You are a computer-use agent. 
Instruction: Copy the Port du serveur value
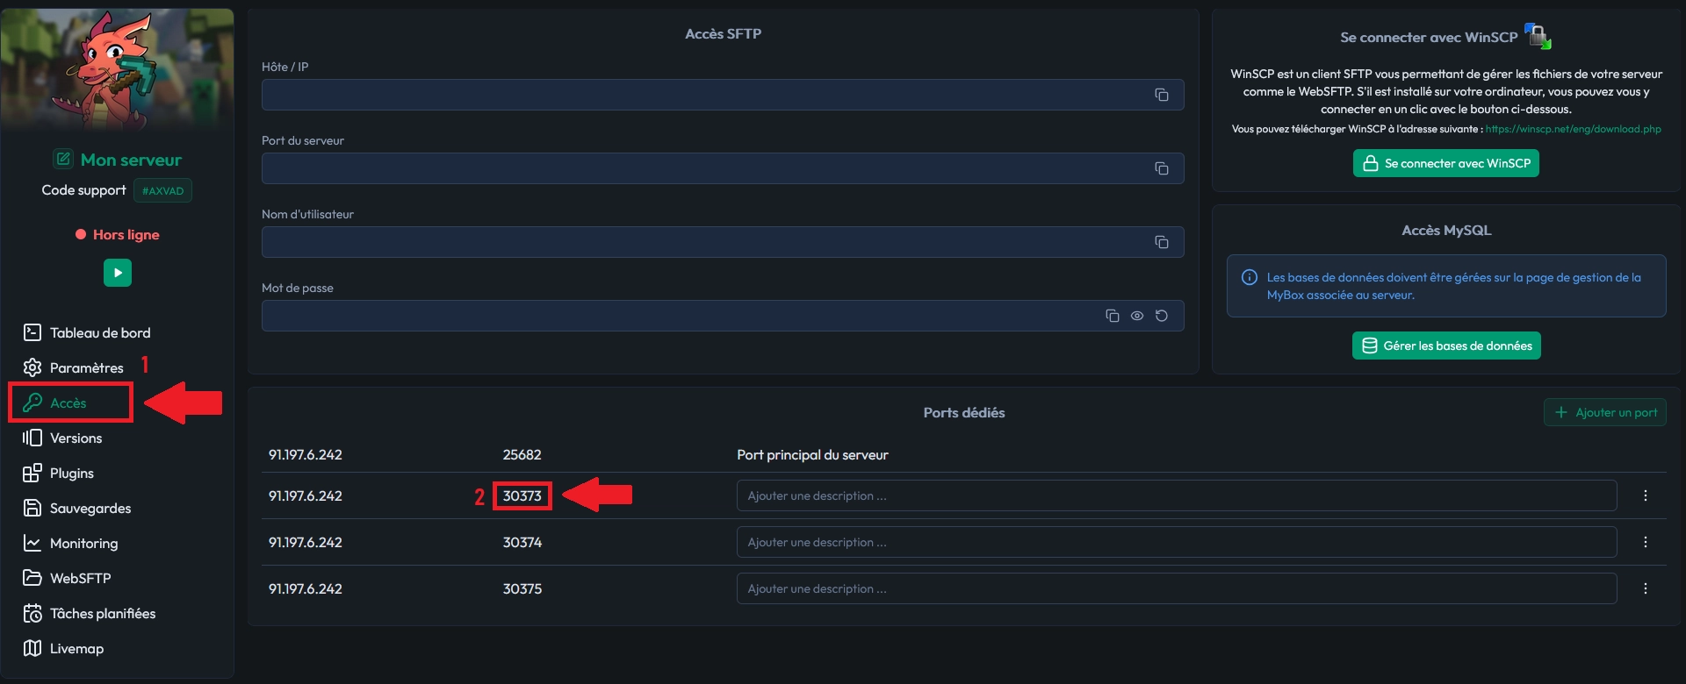1161,168
